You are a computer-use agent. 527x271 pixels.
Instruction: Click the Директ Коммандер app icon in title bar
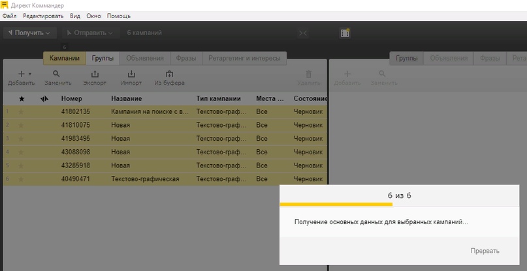[x=5, y=5]
